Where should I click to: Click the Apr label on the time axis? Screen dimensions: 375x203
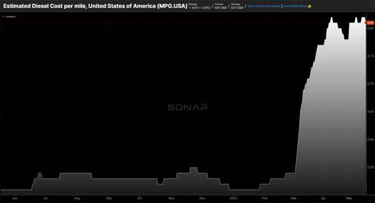pos(323,198)
